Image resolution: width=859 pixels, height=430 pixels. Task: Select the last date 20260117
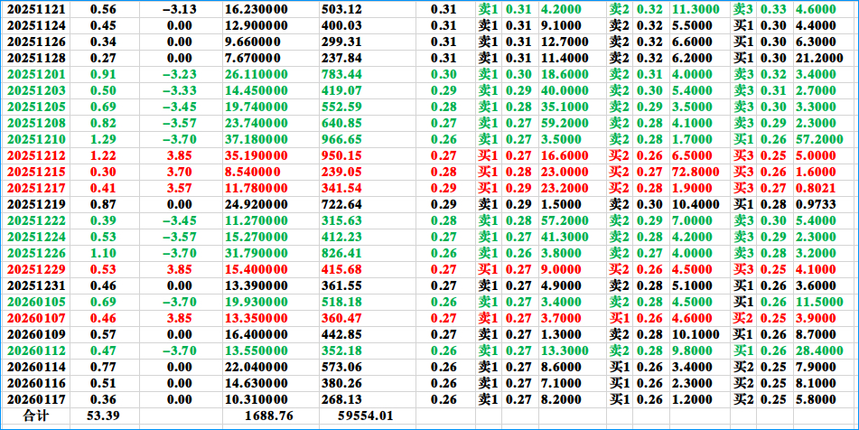[35, 399]
